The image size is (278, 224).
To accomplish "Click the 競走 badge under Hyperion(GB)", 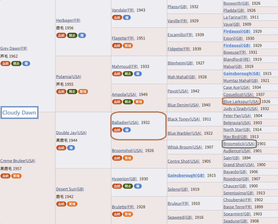I will 128,186.
